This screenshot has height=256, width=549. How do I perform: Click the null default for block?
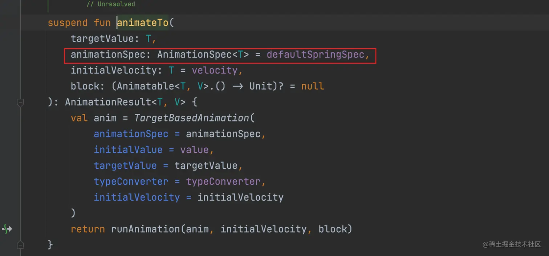click(x=313, y=86)
